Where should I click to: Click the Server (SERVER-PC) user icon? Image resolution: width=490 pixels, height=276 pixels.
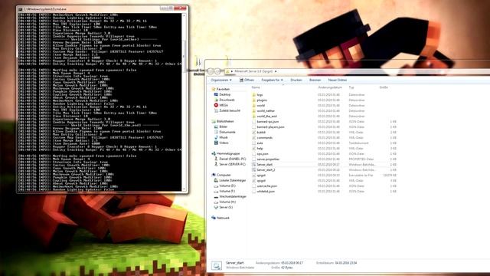point(216,164)
